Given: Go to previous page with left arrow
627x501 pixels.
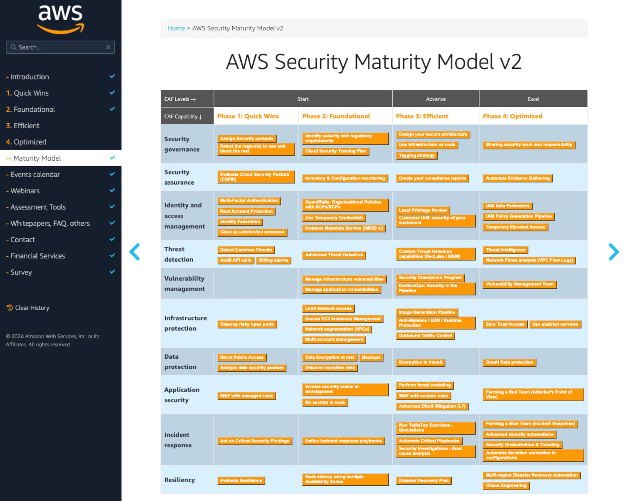Looking at the screenshot, I should click(x=135, y=252).
